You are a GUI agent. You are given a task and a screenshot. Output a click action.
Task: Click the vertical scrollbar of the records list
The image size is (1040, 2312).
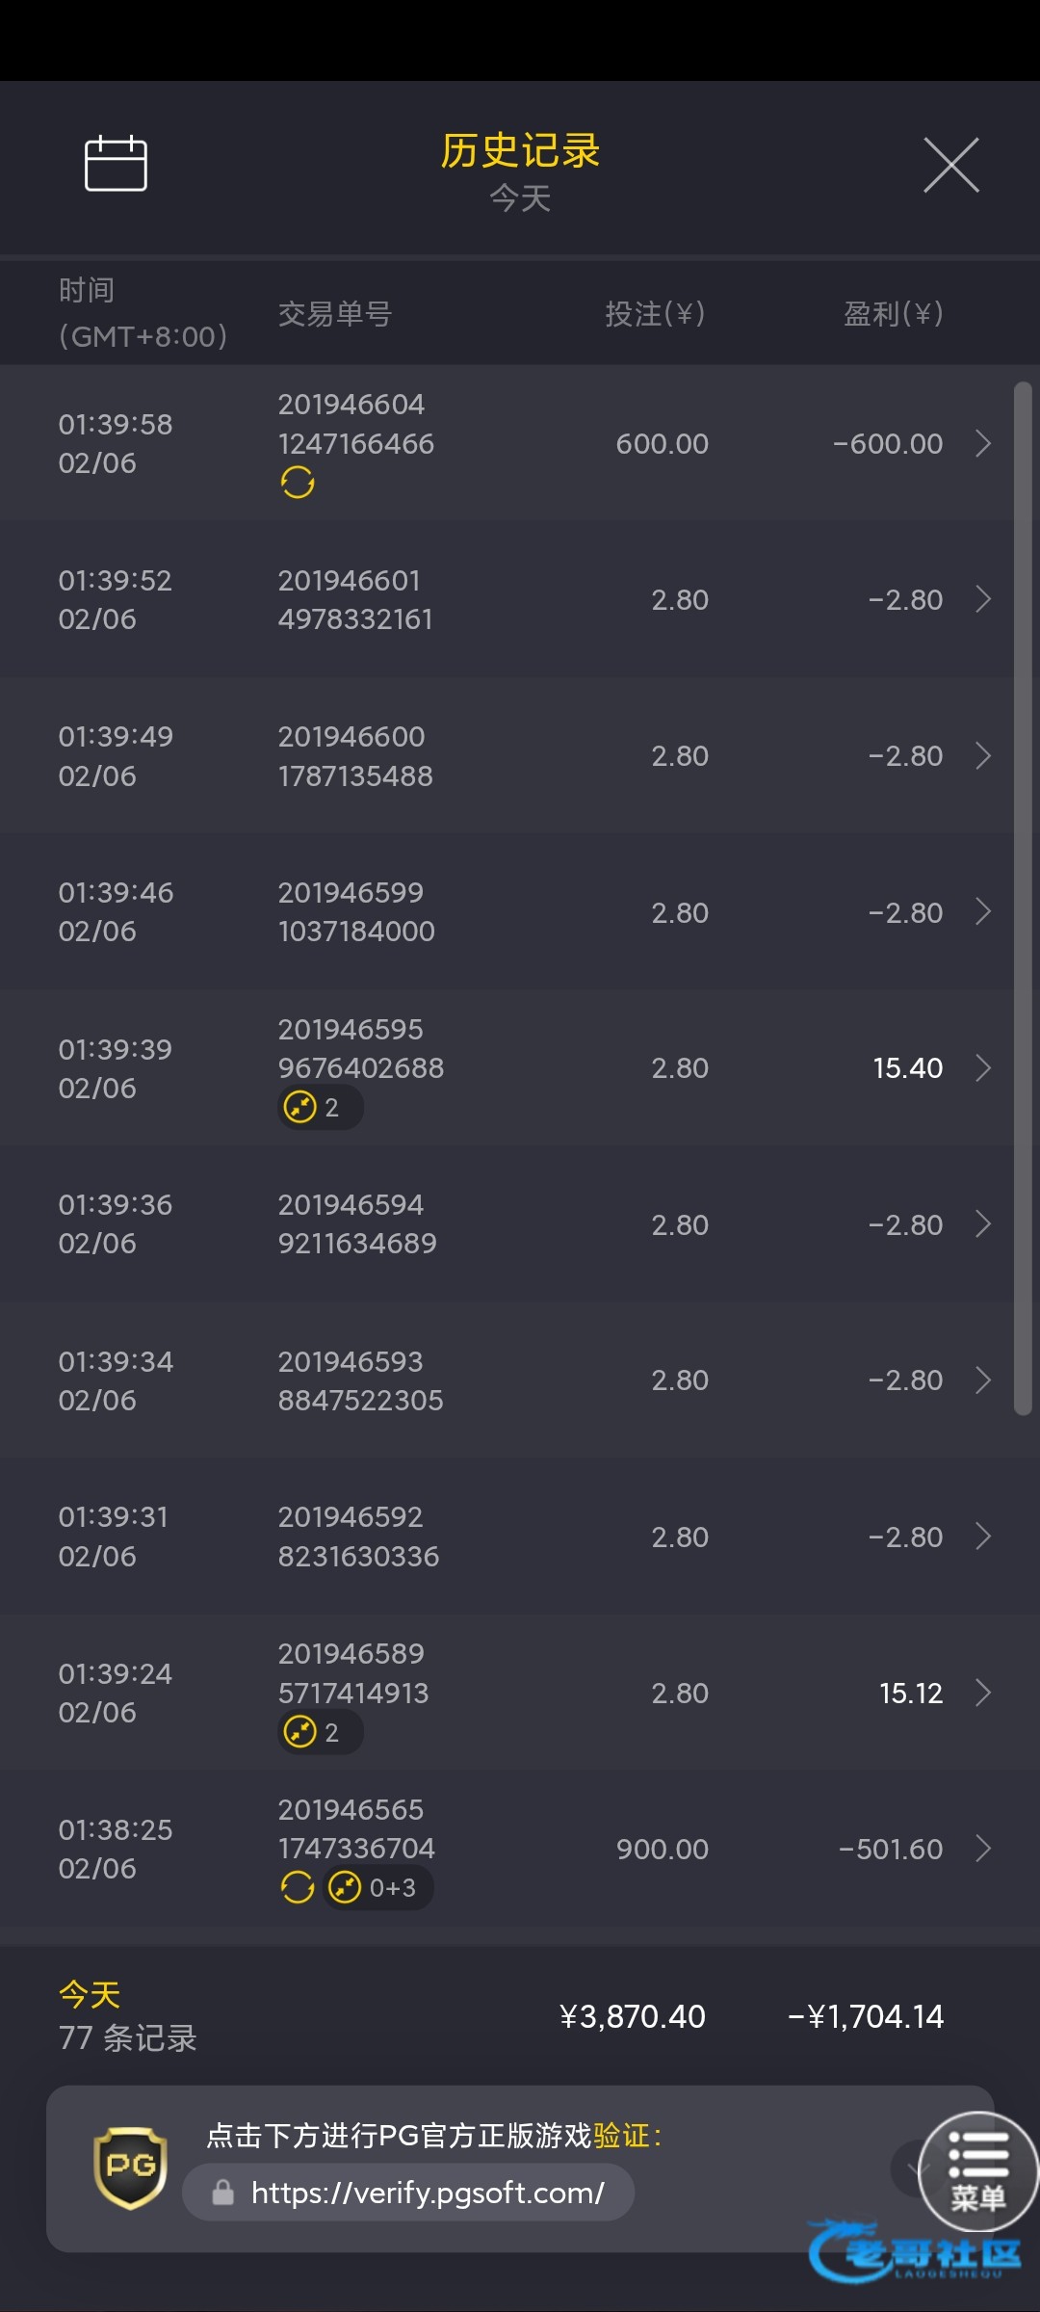click(x=1023, y=896)
